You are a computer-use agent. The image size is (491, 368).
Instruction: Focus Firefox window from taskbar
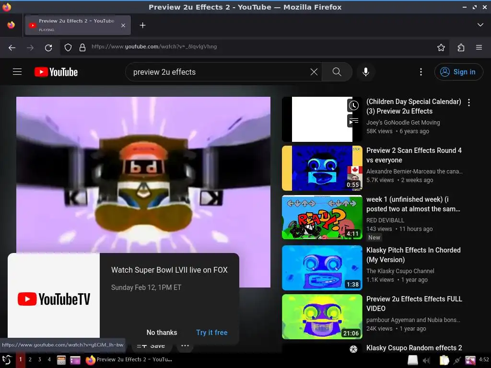(x=129, y=359)
